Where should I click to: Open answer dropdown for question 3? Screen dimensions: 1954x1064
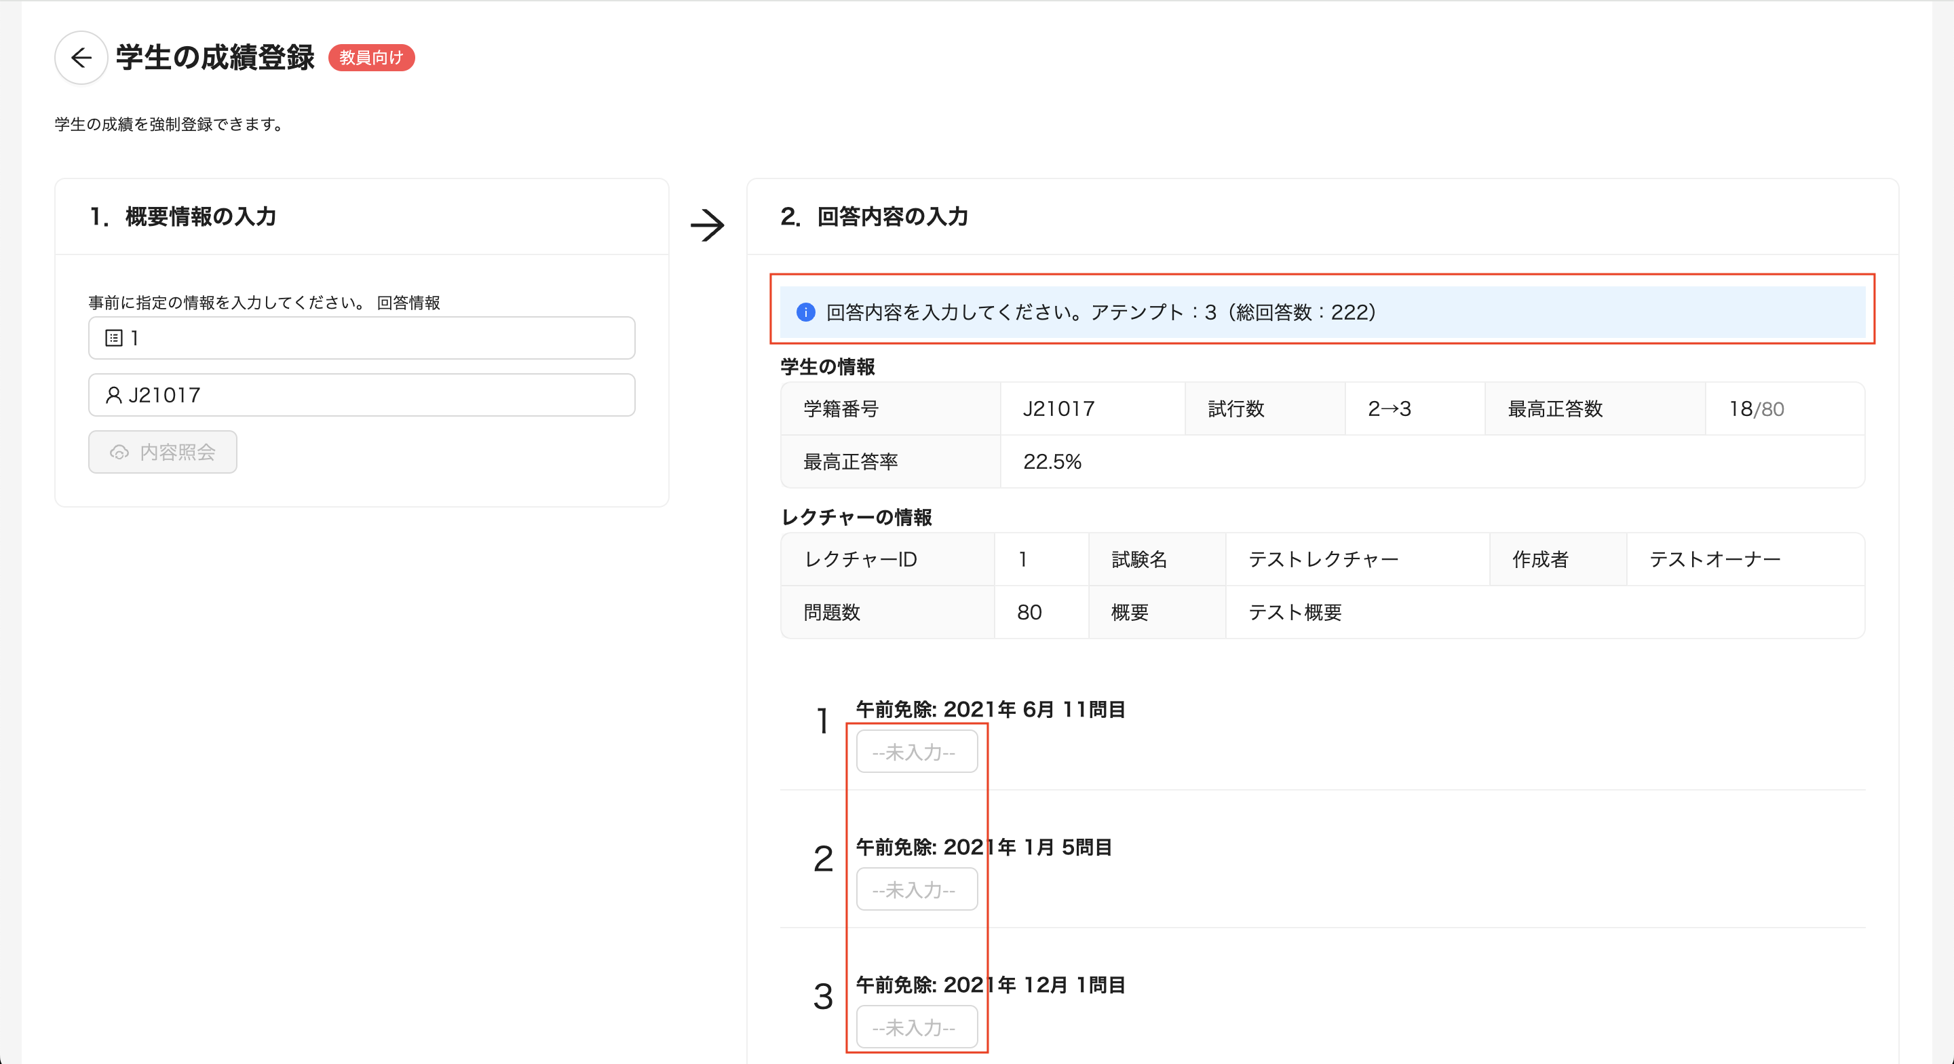click(917, 1027)
